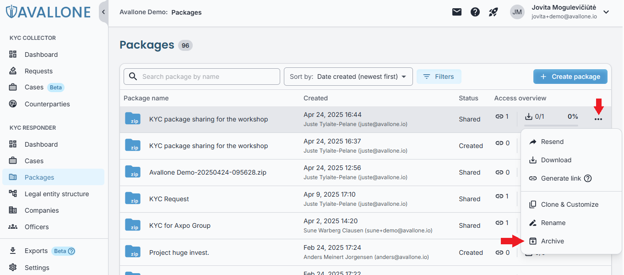This screenshot has height=275, width=624.
Task: Open Exports Beta page
Action: tap(36, 251)
